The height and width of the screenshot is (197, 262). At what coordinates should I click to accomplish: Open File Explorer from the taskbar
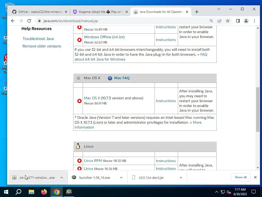click(x=31, y=192)
